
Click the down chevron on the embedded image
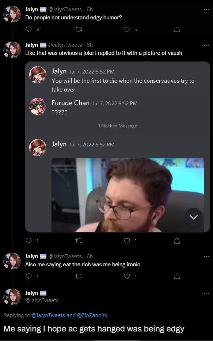tap(194, 217)
